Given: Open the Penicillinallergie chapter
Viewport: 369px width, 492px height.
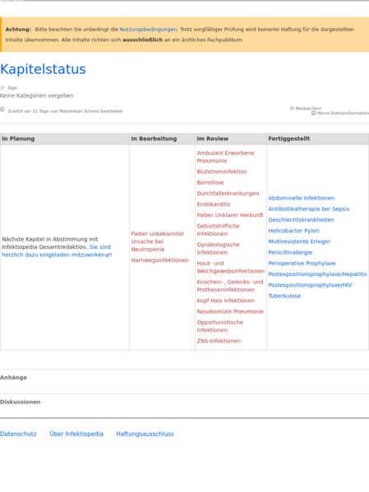Looking at the screenshot, I should pos(290,253).
